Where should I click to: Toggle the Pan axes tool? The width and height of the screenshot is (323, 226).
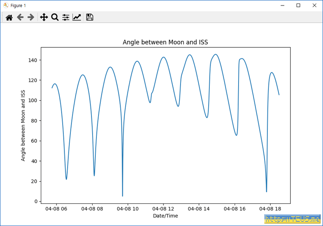44,17
